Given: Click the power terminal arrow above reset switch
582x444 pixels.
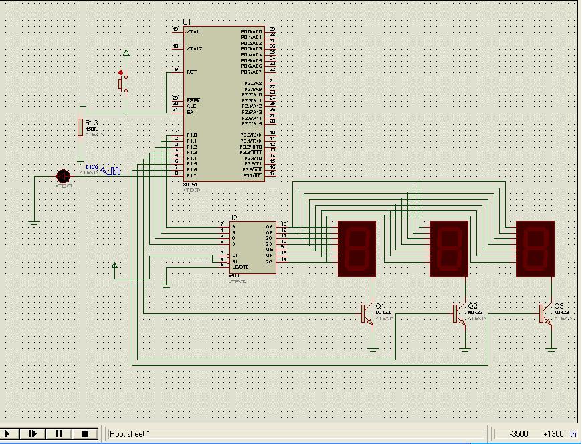Looking at the screenshot, I should pos(126,53).
